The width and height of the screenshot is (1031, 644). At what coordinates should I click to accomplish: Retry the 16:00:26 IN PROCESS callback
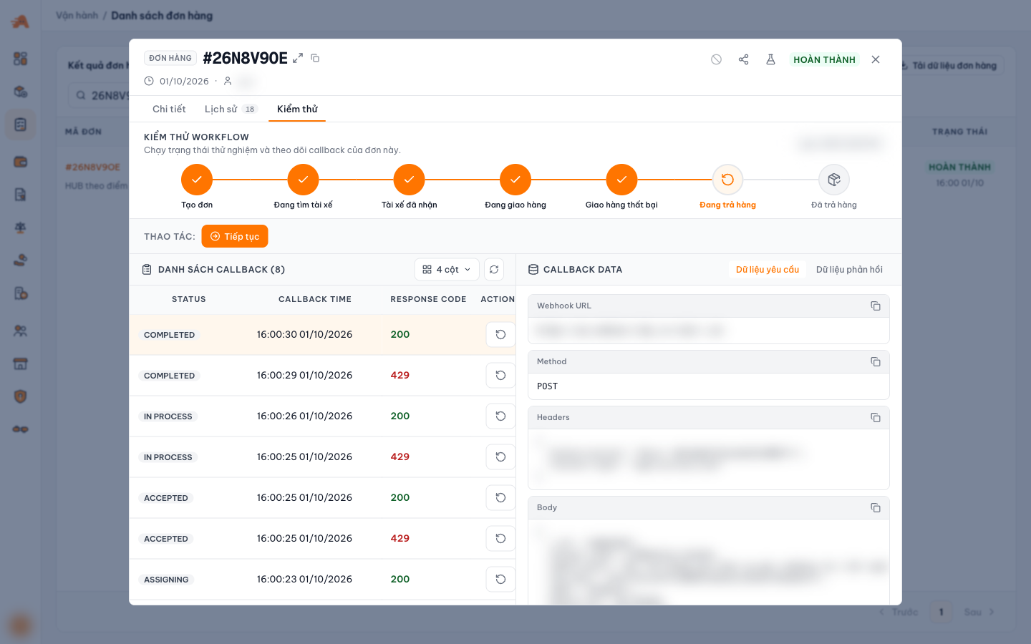click(x=500, y=416)
